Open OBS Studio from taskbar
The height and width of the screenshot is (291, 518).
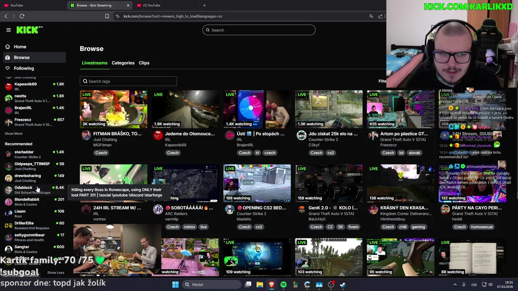331,285
